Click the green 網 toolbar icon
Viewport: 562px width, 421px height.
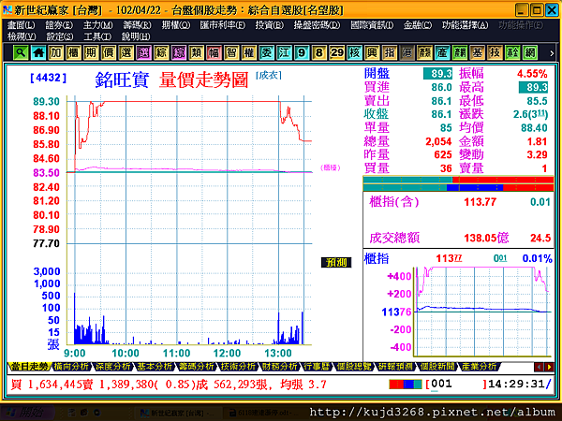[x=530, y=53]
